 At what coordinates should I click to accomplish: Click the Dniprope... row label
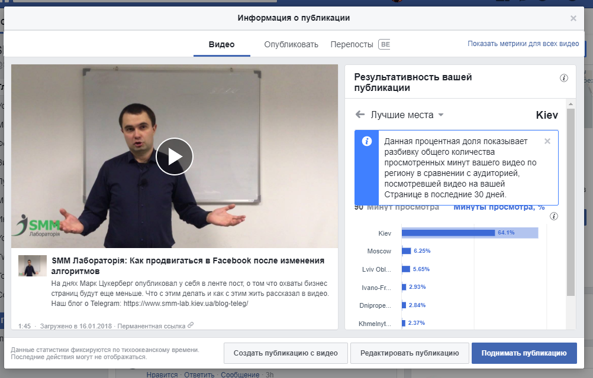[375, 305]
